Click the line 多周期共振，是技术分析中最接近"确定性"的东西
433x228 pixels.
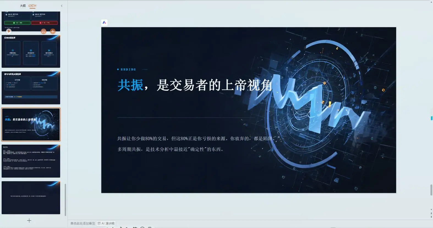tap(171, 149)
